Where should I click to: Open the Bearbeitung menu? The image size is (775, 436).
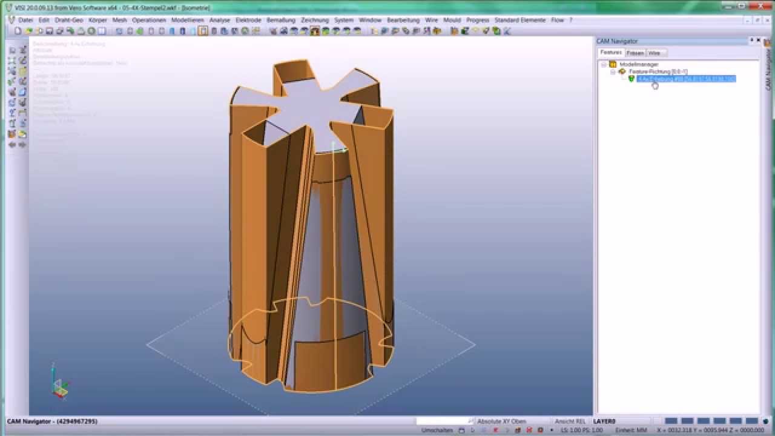pos(403,20)
